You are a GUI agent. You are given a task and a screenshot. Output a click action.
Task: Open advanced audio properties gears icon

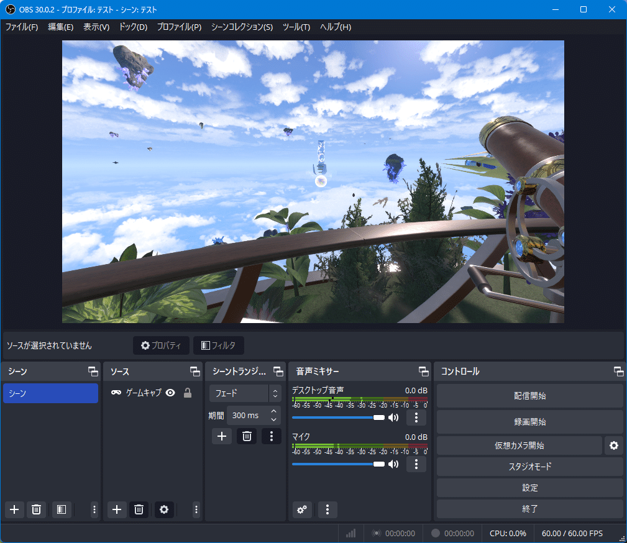click(x=302, y=509)
